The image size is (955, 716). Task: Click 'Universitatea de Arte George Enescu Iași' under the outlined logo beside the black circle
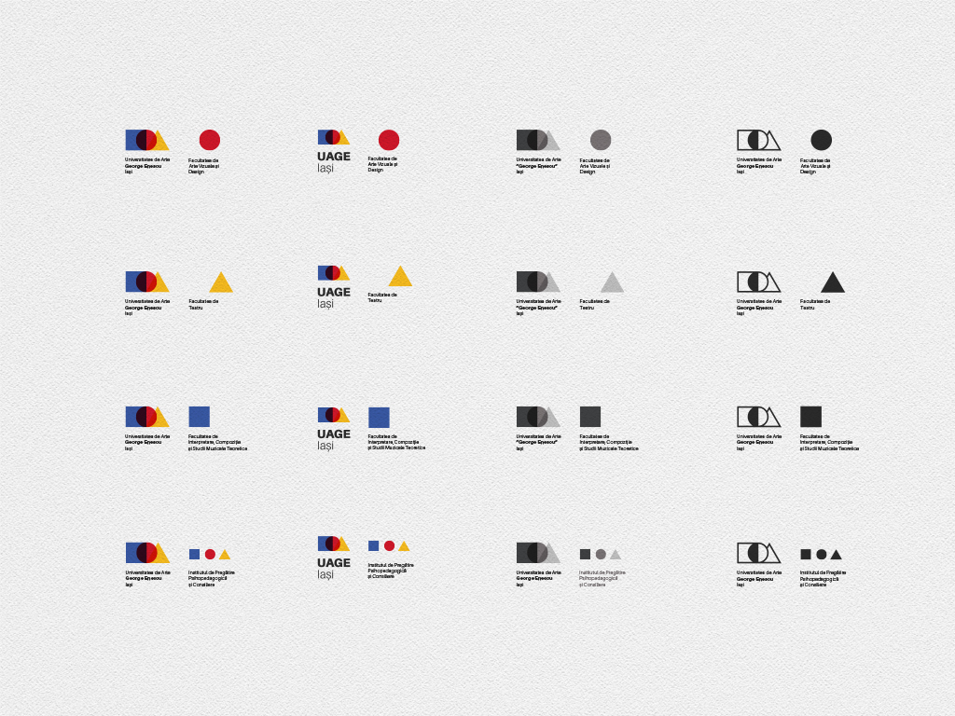point(759,166)
